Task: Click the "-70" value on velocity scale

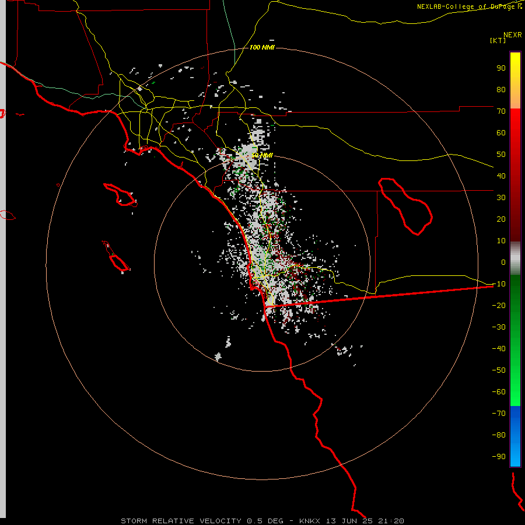Action: (x=499, y=414)
